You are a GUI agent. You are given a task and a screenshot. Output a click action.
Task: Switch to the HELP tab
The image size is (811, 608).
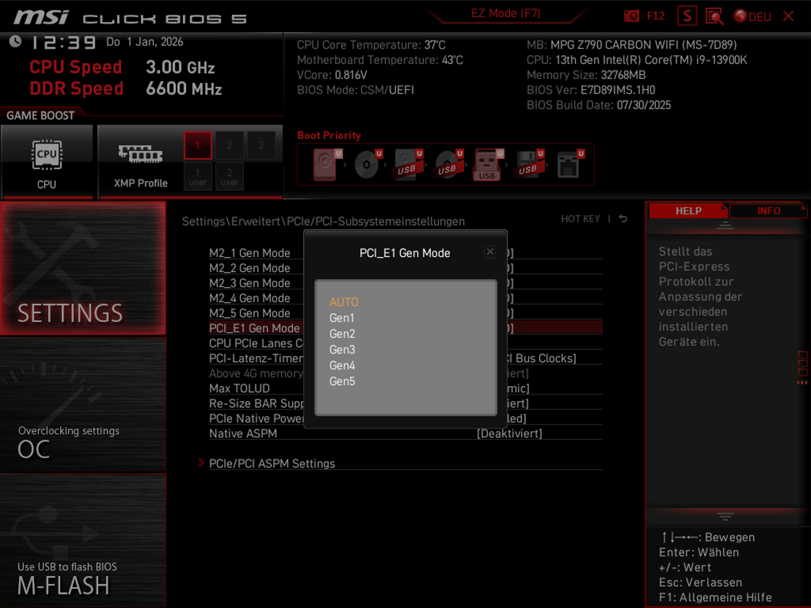pyautogui.click(x=688, y=211)
